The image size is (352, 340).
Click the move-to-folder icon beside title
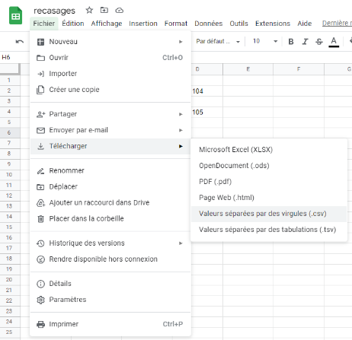(x=104, y=10)
